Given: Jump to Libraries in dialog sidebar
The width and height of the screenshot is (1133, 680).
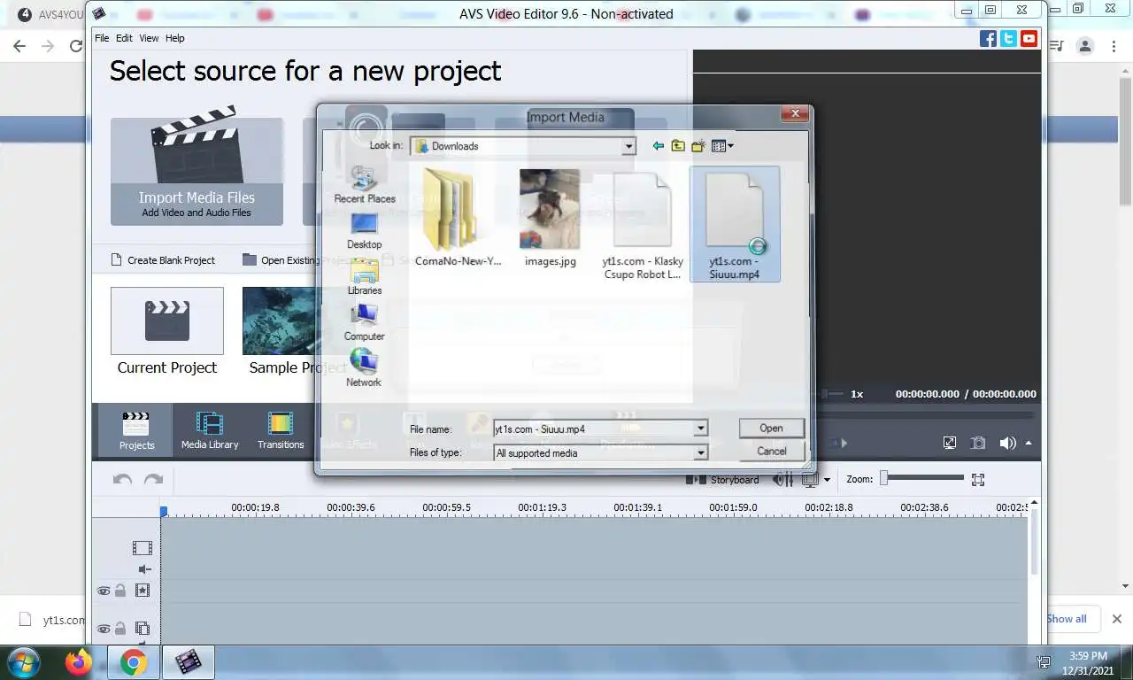Looking at the screenshot, I should click(364, 277).
